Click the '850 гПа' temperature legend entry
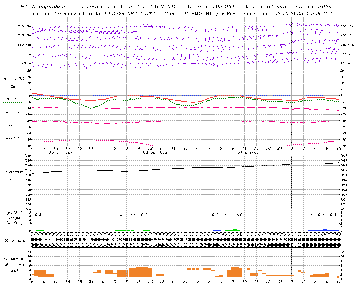This screenshot has height=284, width=355. point(13,112)
